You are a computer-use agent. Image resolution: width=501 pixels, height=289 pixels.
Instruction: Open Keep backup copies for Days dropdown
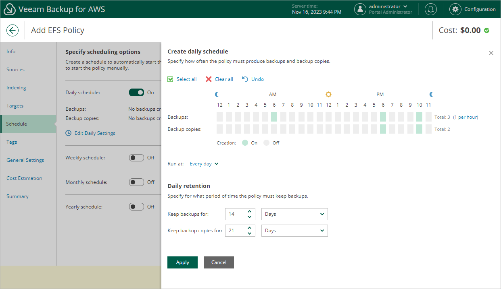pyautogui.click(x=294, y=231)
